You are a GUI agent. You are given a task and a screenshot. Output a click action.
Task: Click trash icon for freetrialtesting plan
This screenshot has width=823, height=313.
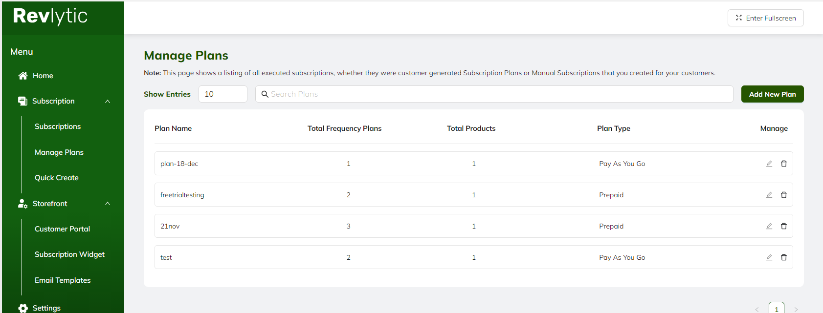783,195
